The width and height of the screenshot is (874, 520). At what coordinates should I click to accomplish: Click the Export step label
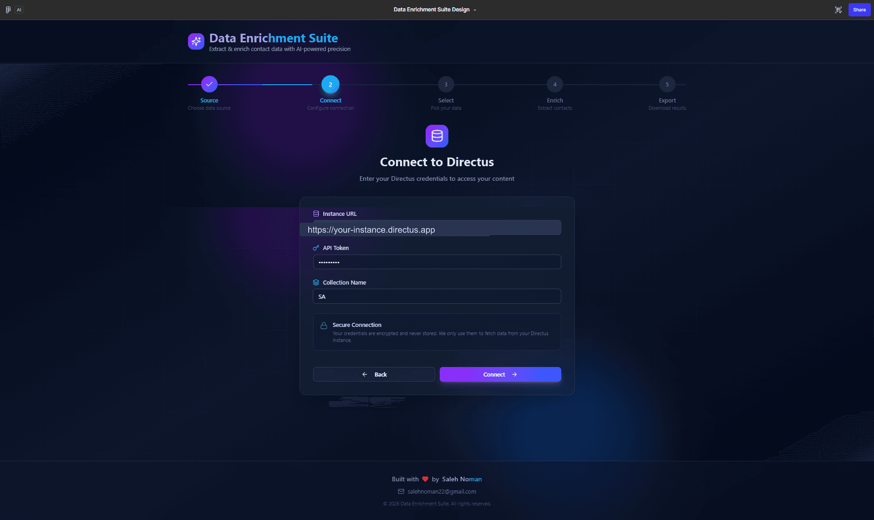[667, 101]
